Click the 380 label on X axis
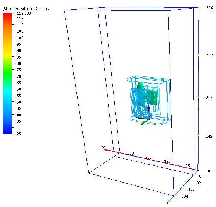Image resolution: width=216 pixels, height=207 pixels. pyautogui.click(x=131, y=153)
